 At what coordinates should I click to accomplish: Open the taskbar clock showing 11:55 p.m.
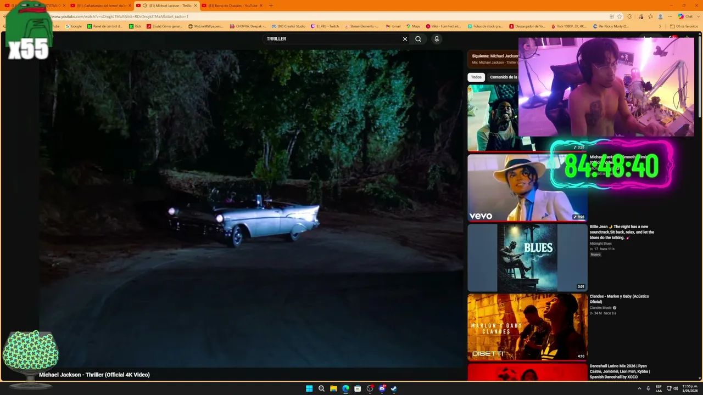pos(690,388)
